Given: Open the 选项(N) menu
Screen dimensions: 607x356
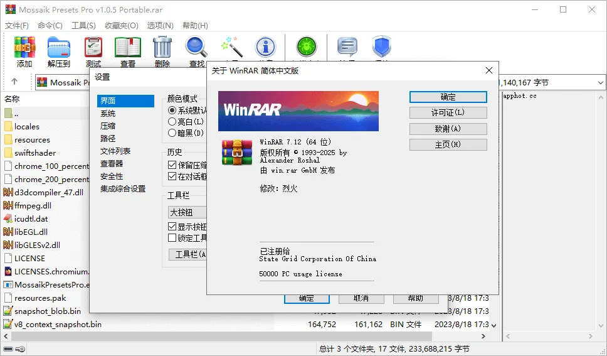Looking at the screenshot, I should point(160,26).
